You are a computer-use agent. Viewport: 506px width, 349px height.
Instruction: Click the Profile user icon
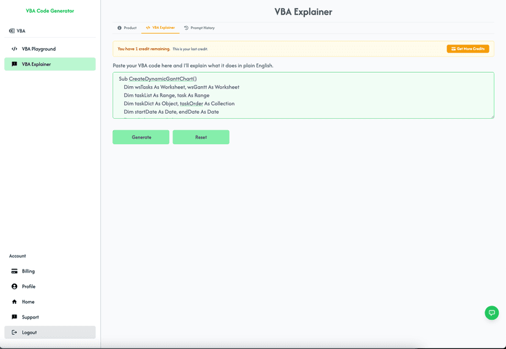[15, 287]
